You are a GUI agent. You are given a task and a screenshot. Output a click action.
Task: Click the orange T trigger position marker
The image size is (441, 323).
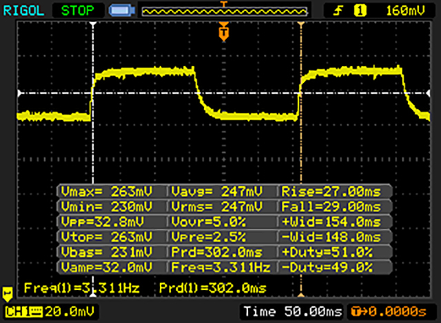pos(223,32)
